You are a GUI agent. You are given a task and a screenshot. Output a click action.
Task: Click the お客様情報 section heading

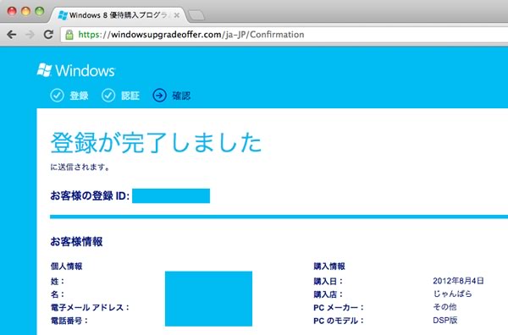click(76, 241)
